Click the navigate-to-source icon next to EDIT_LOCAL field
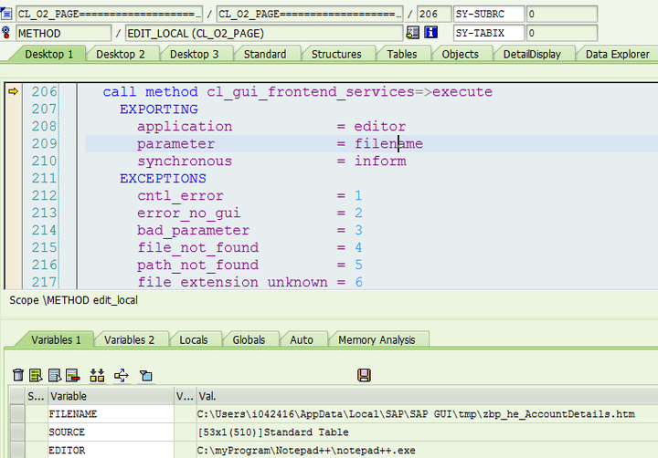The image size is (658, 458). (412, 33)
